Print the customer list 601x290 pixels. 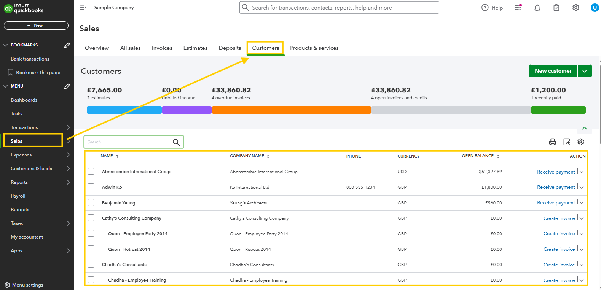pos(553,142)
